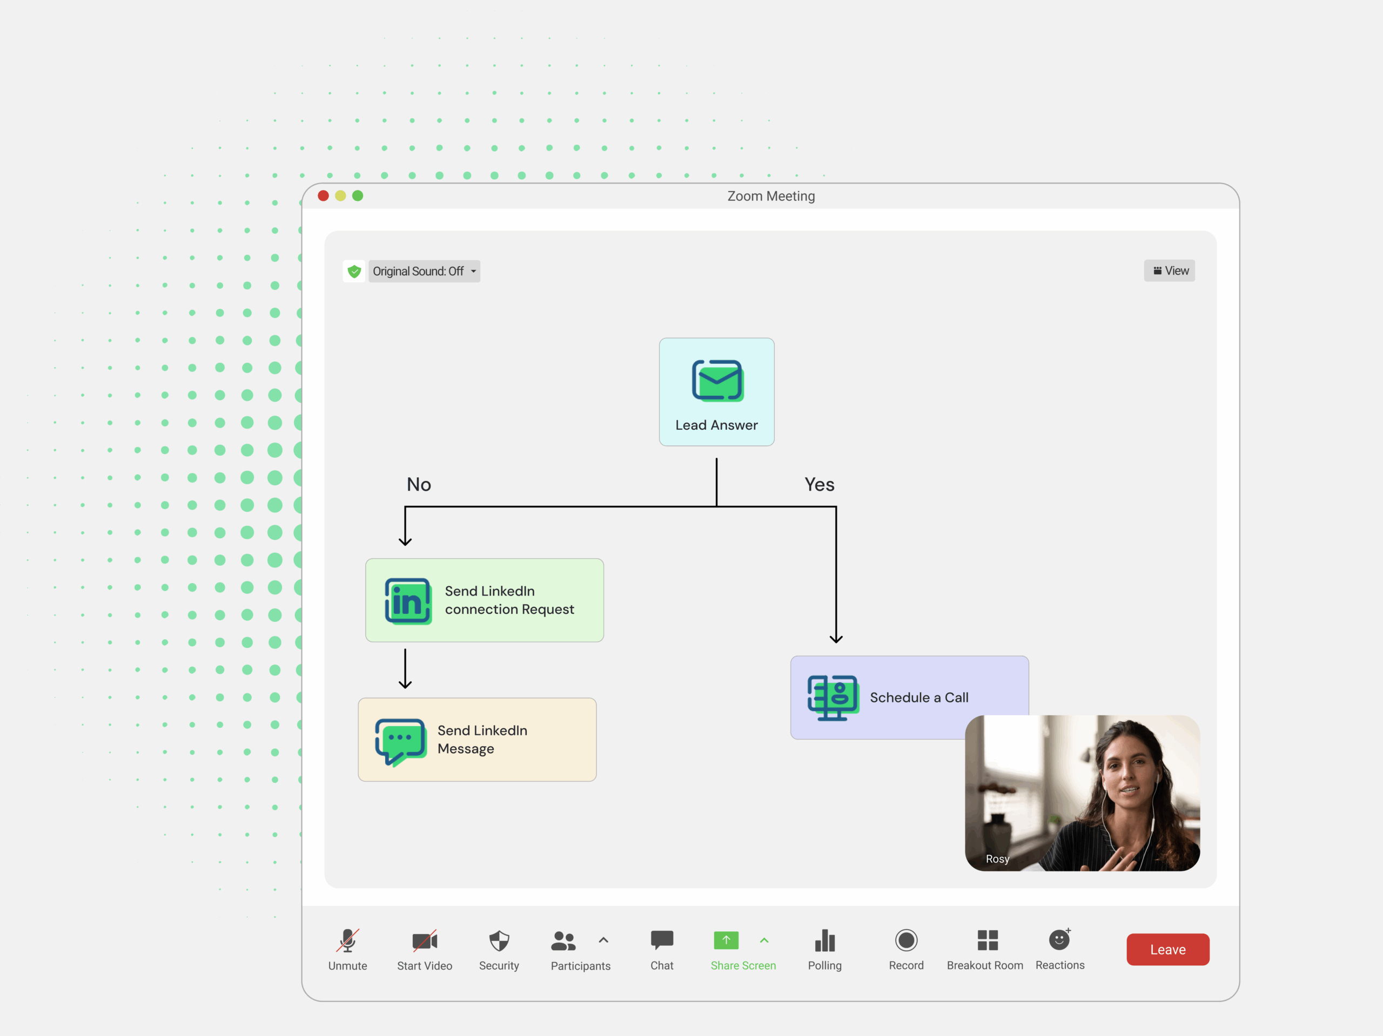Open the Chat bubble icon
The height and width of the screenshot is (1036, 1383).
click(661, 940)
